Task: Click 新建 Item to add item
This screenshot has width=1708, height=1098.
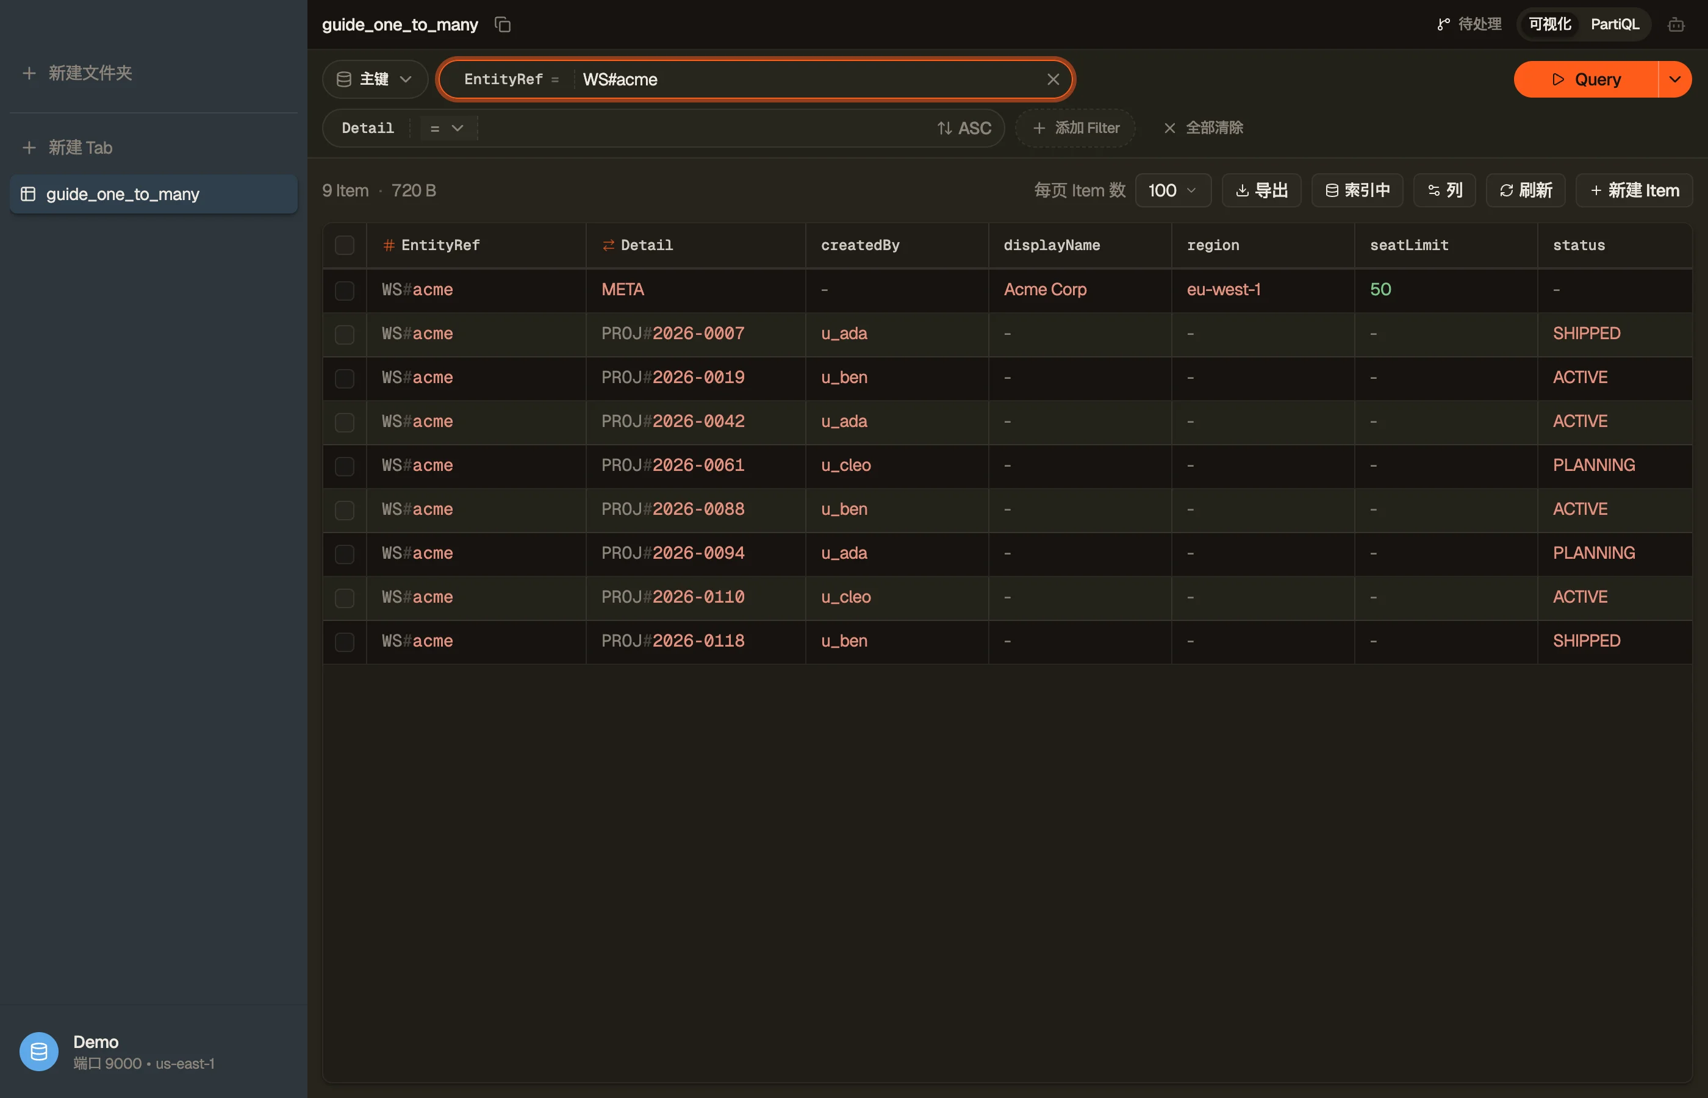Action: 1633,190
